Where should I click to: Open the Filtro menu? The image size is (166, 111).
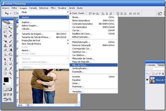(53, 8)
